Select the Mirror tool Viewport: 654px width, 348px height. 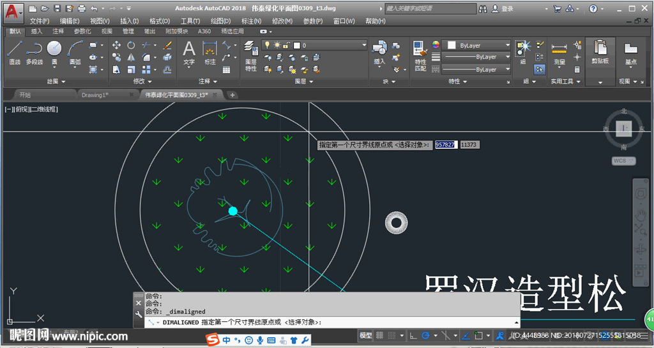(x=131, y=57)
